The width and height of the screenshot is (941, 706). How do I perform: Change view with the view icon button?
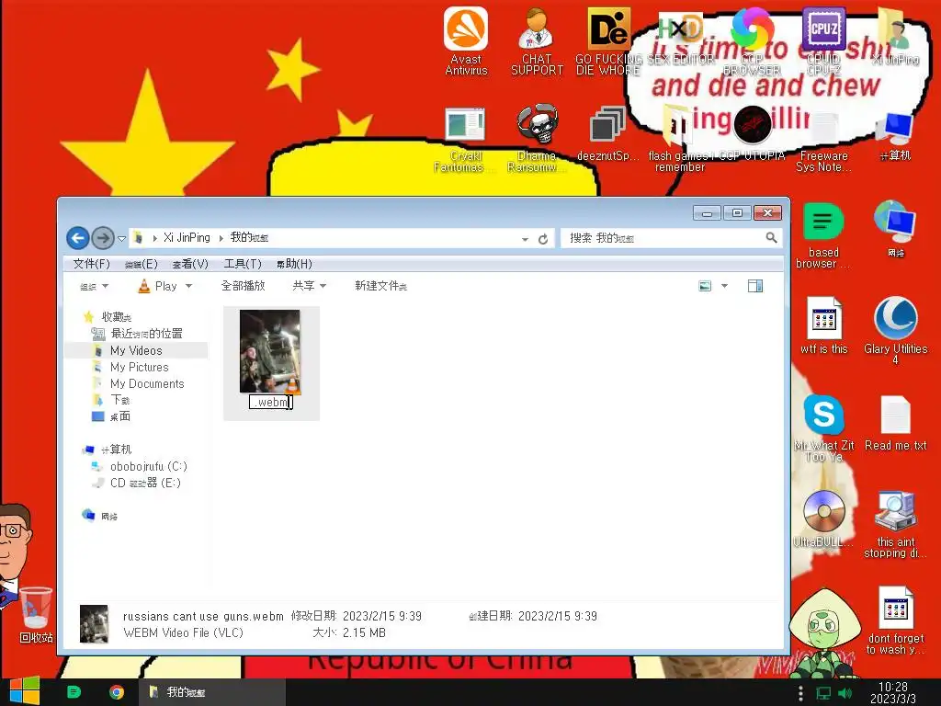(705, 286)
